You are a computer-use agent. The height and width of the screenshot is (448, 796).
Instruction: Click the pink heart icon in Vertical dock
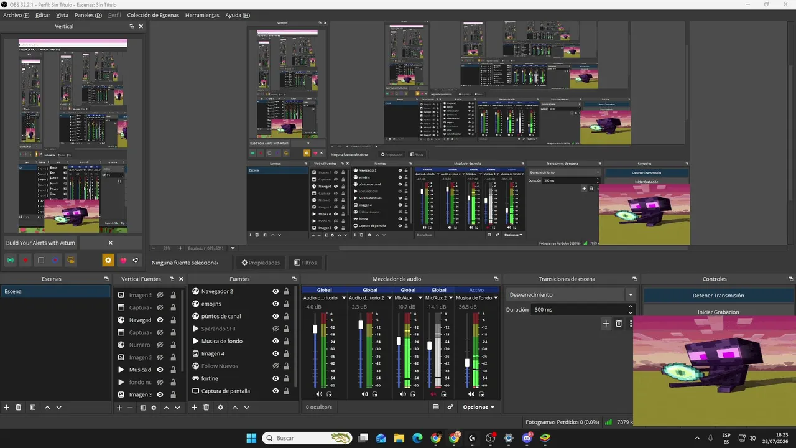point(124,261)
